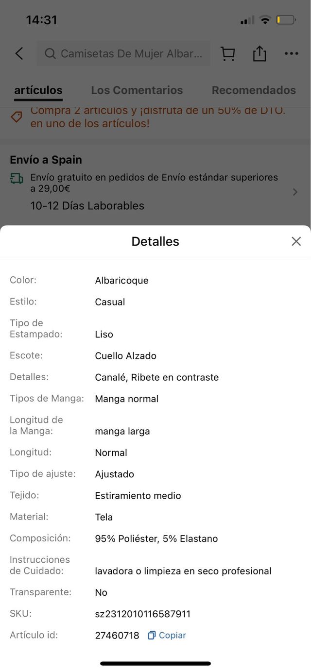
Task: Tap the search field Camisetas De Mujer
Action: pos(131,53)
